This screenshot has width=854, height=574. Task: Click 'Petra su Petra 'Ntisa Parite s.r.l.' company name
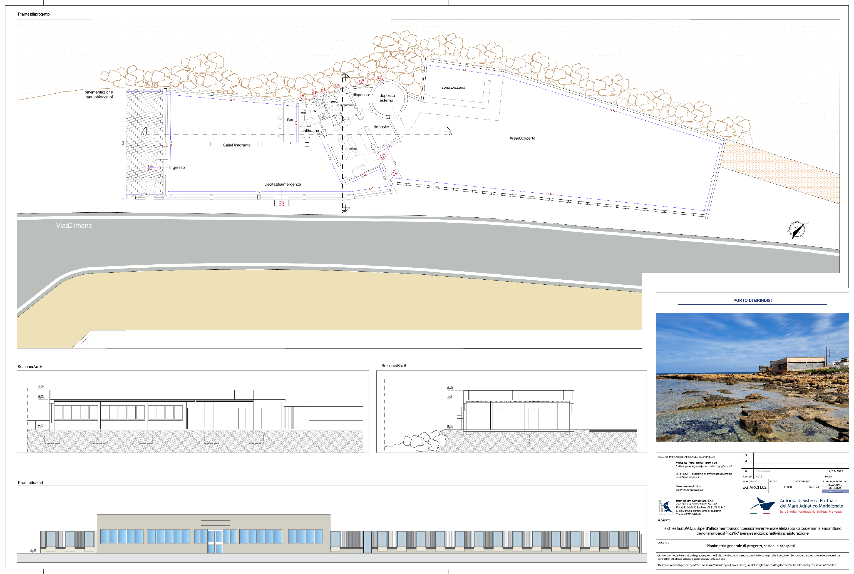(x=697, y=463)
